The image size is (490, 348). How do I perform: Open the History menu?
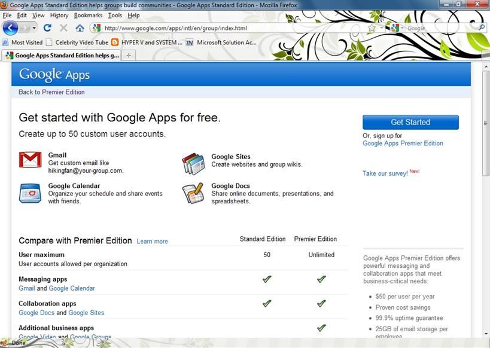click(59, 16)
